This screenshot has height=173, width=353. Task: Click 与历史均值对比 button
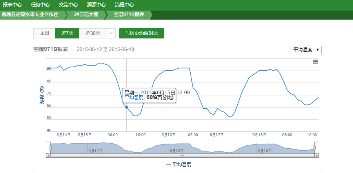[x=141, y=33]
